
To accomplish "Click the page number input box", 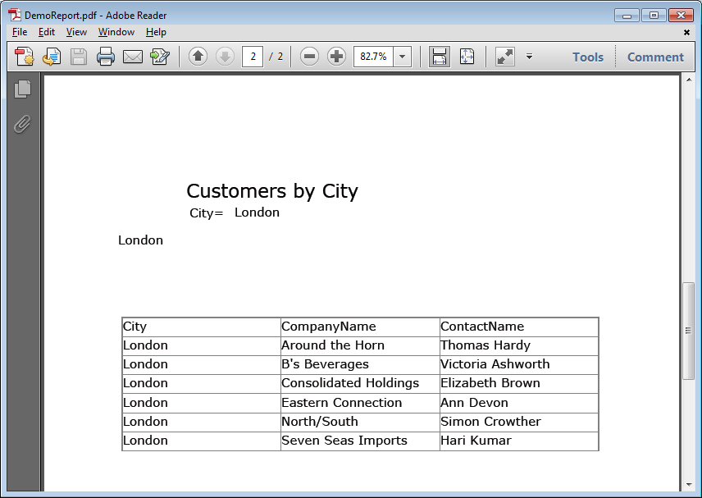I will coord(253,57).
